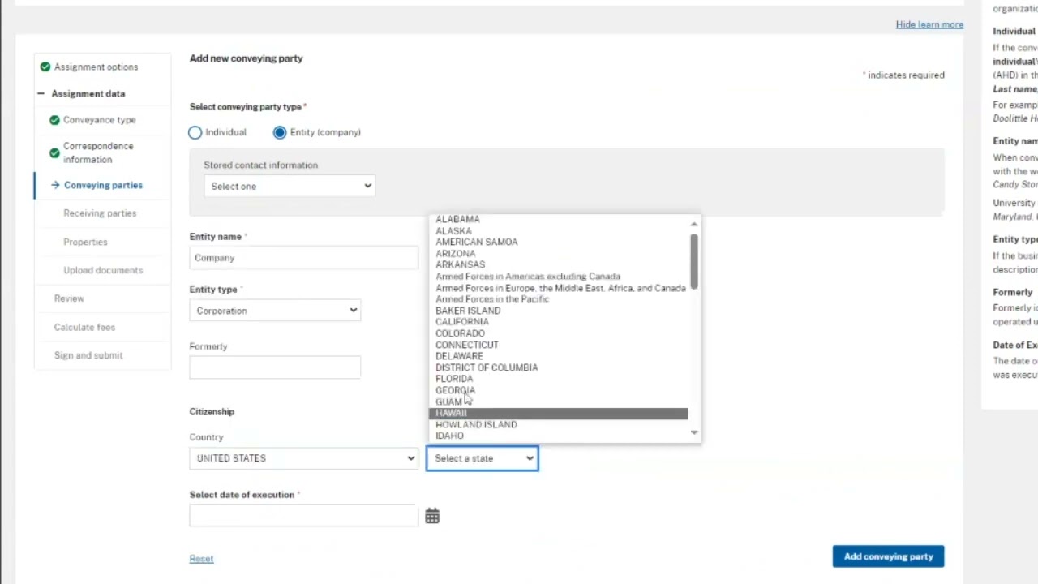1038x584 pixels.
Task: Click the Entity name input field
Action: tap(303, 258)
